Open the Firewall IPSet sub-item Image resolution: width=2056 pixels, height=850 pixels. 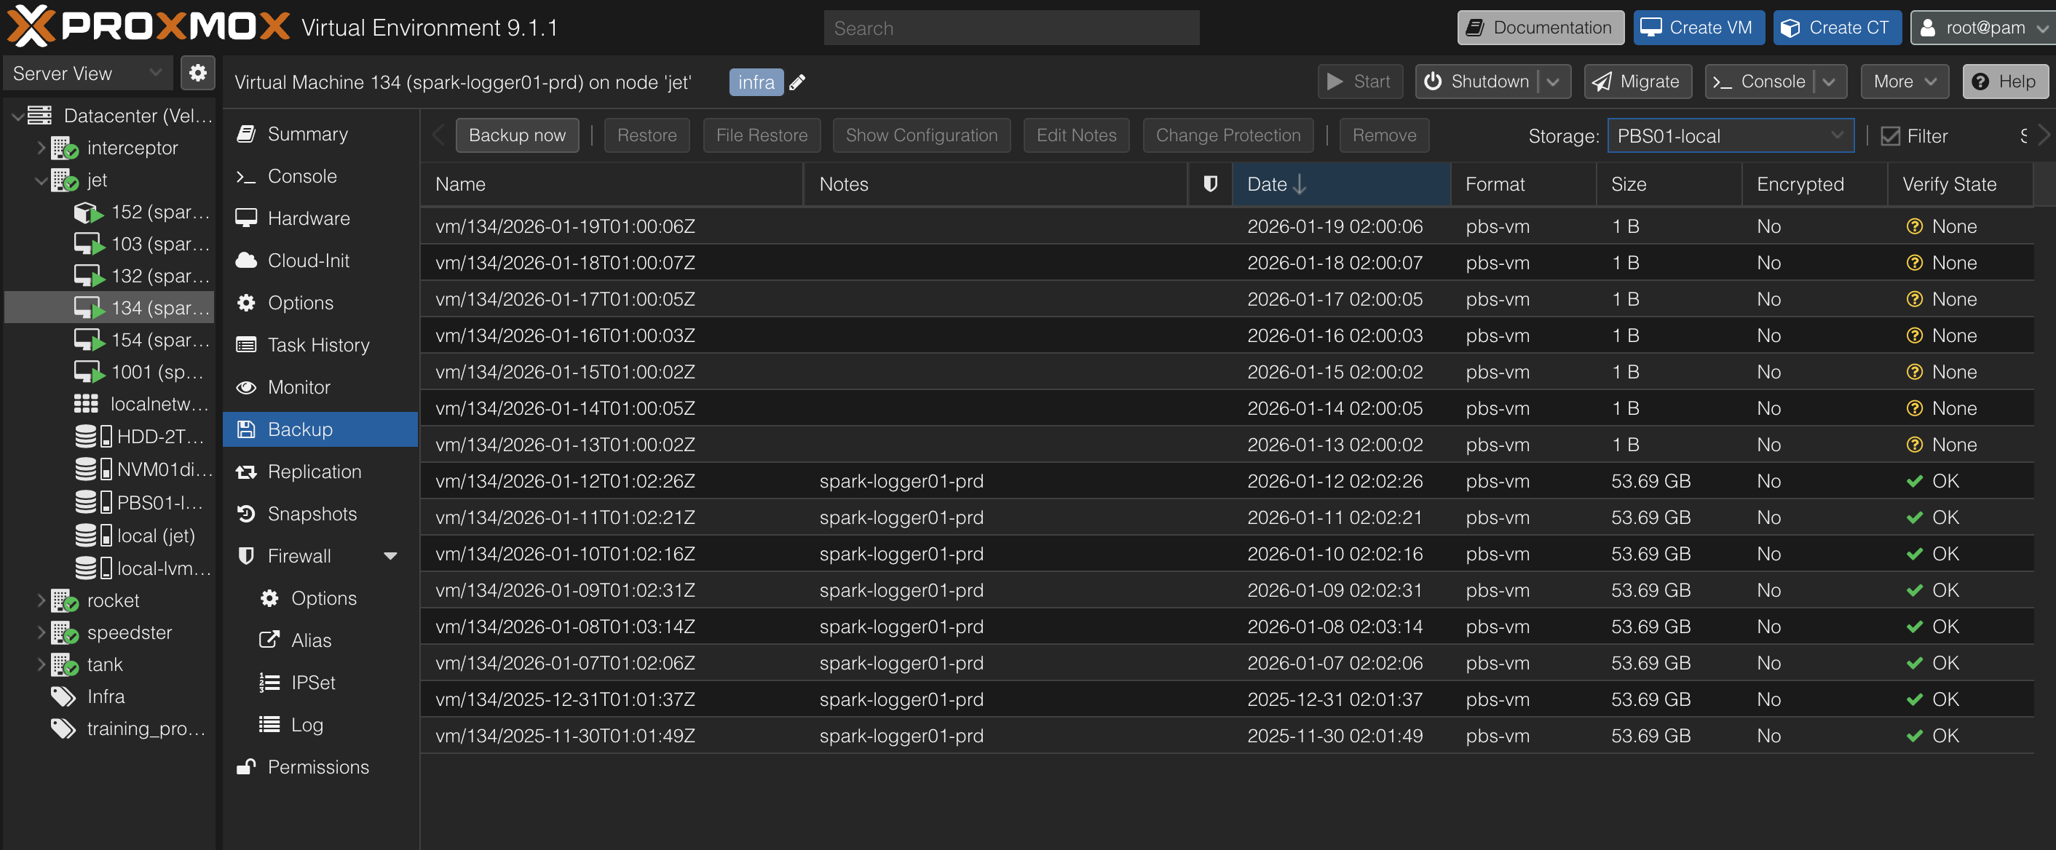pyautogui.click(x=320, y=683)
